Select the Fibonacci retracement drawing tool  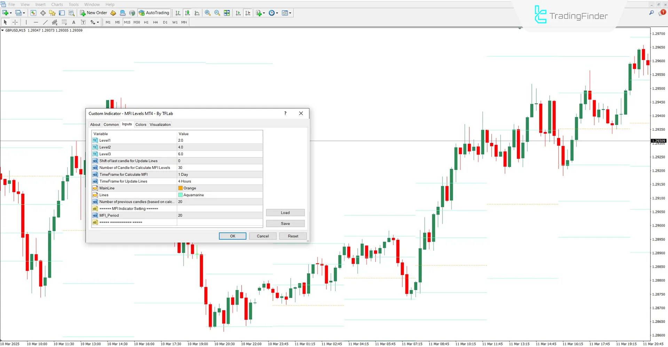55,22
